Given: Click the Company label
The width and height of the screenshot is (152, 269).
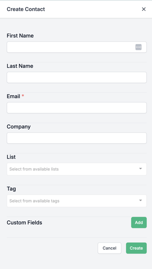Looking at the screenshot, I should point(19,127).
